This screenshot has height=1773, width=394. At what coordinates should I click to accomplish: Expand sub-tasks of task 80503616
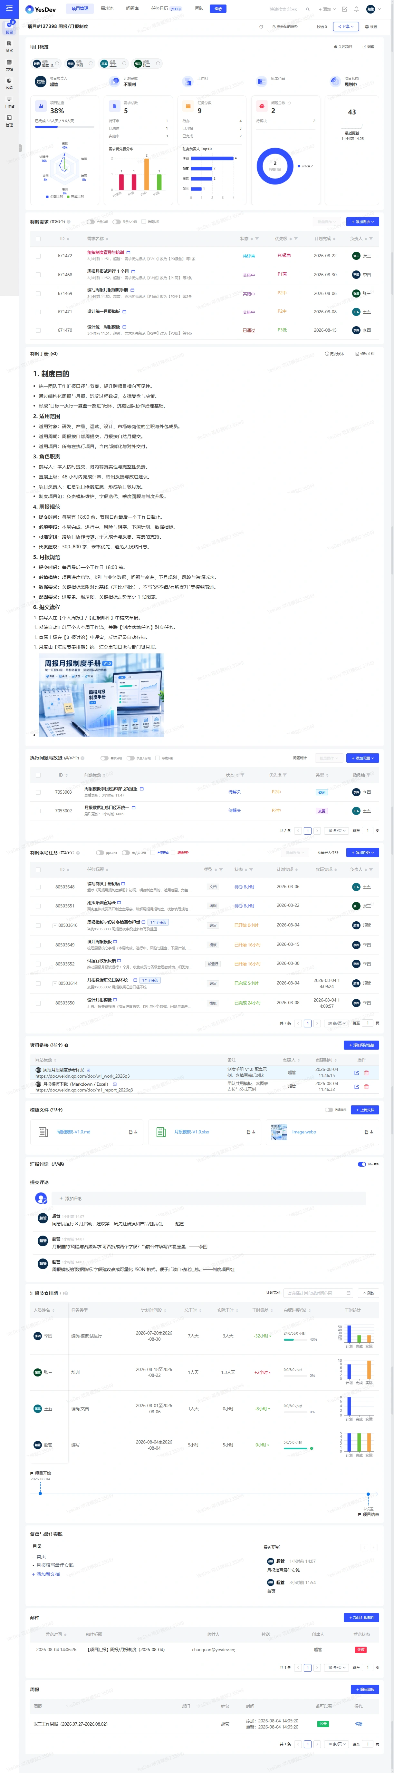(54, 925)
